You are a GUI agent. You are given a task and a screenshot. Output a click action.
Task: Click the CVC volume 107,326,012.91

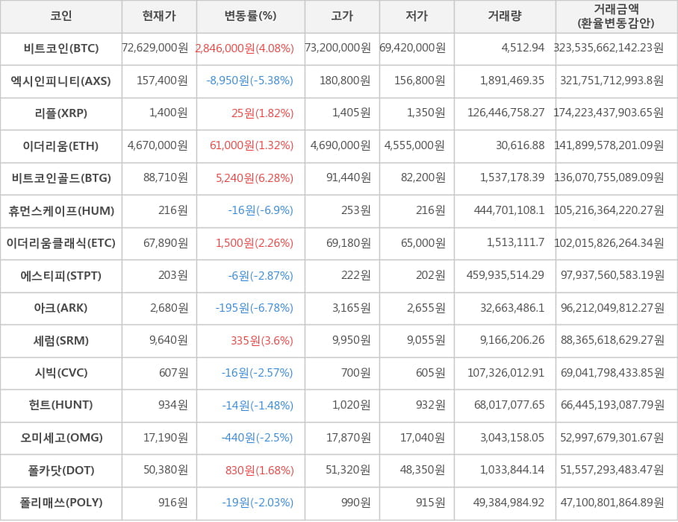tap(506, 373)
